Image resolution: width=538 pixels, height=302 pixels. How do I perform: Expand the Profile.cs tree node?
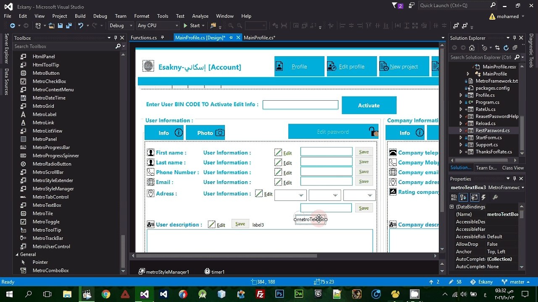point(461,95)
